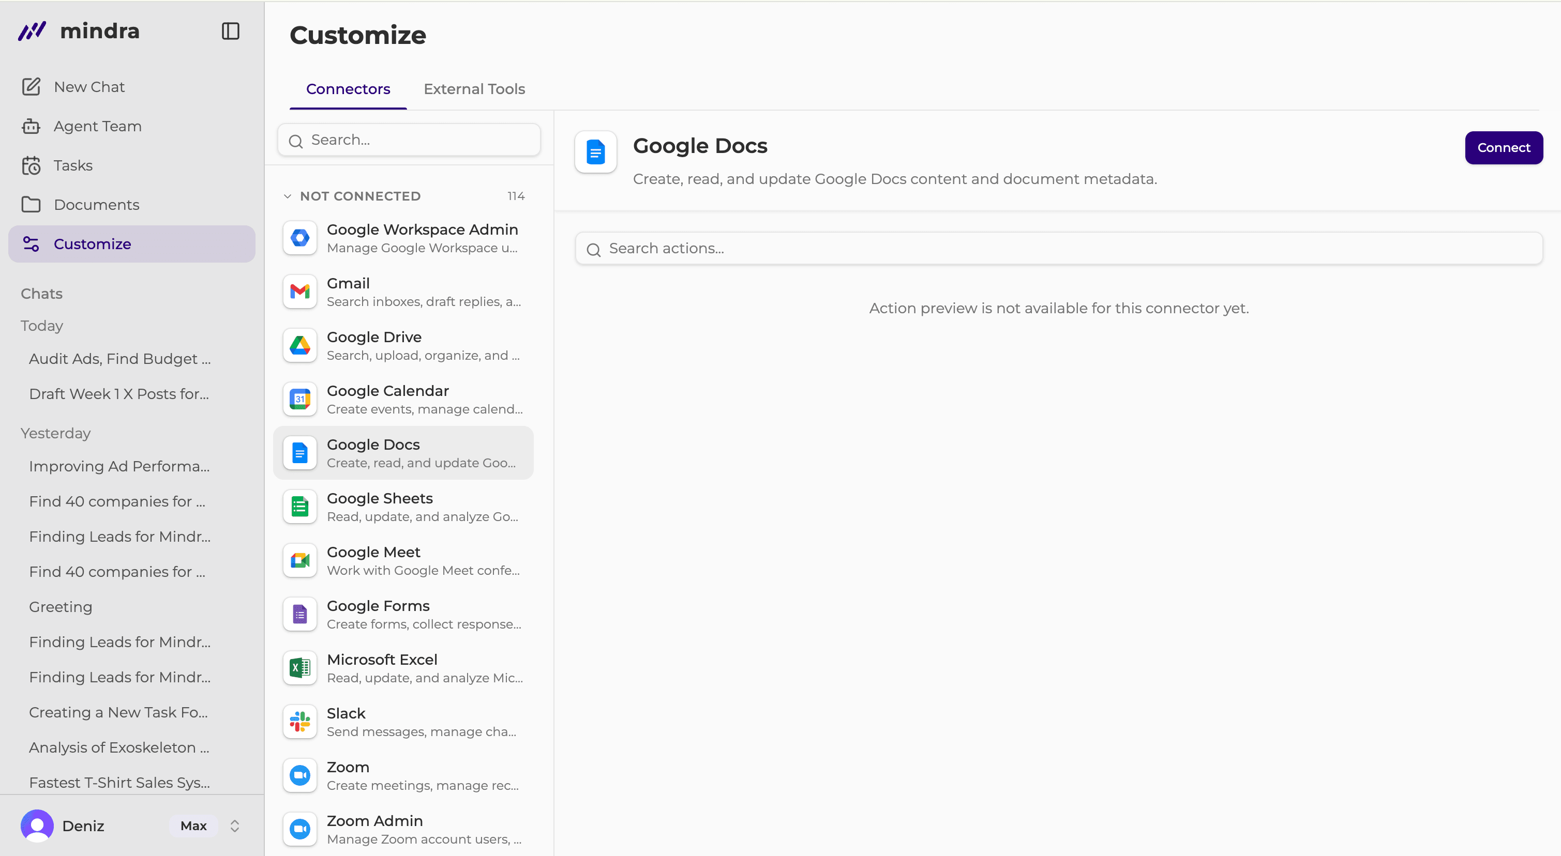Screen dimensions: 1561x856
Task: Select Google Forms connector name
Action: pos(378,606)
